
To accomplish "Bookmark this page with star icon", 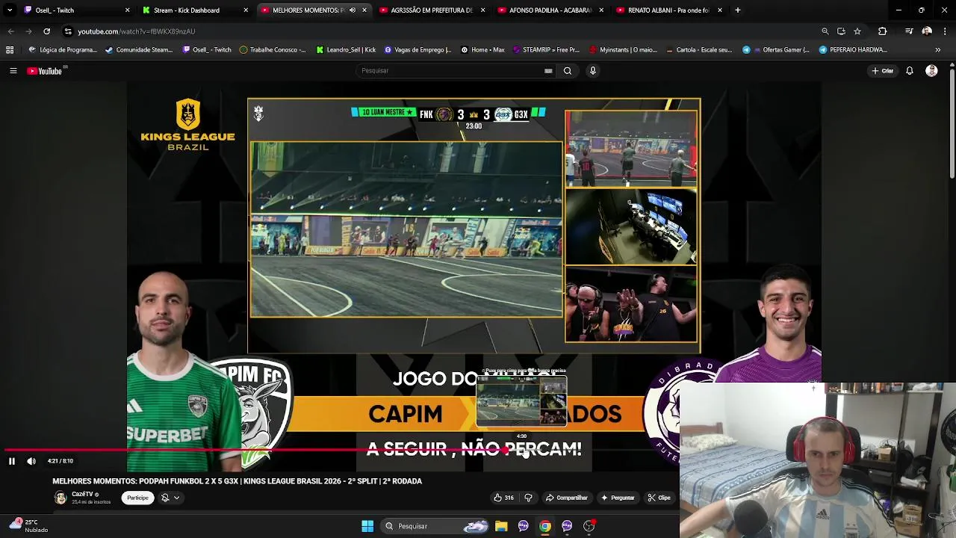I will 857,31.
